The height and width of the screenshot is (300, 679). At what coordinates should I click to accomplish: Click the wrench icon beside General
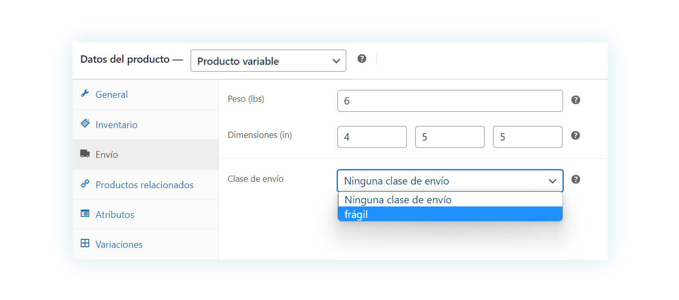point(85,94)
